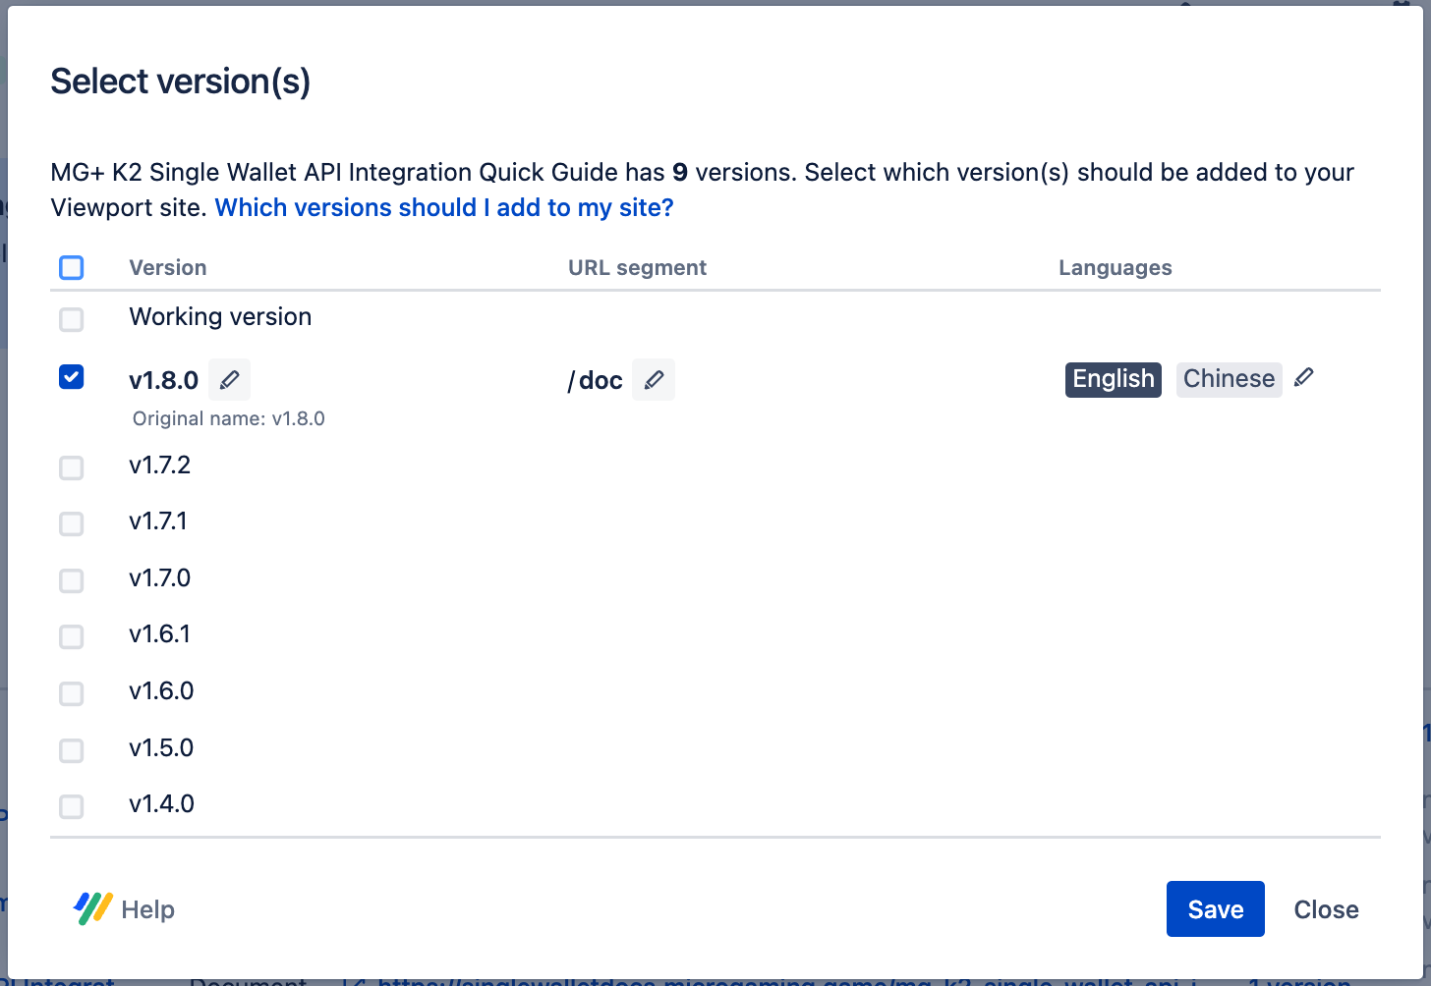Image resolution: width=1431 pixels, height=986 pixels.
Task: Enable the v1.6.0 checkbox
Action: [x=72, y=693]
